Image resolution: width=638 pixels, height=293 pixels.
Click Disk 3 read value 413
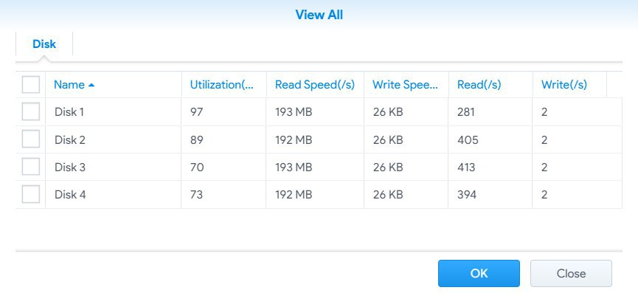[x=466, y=168]
